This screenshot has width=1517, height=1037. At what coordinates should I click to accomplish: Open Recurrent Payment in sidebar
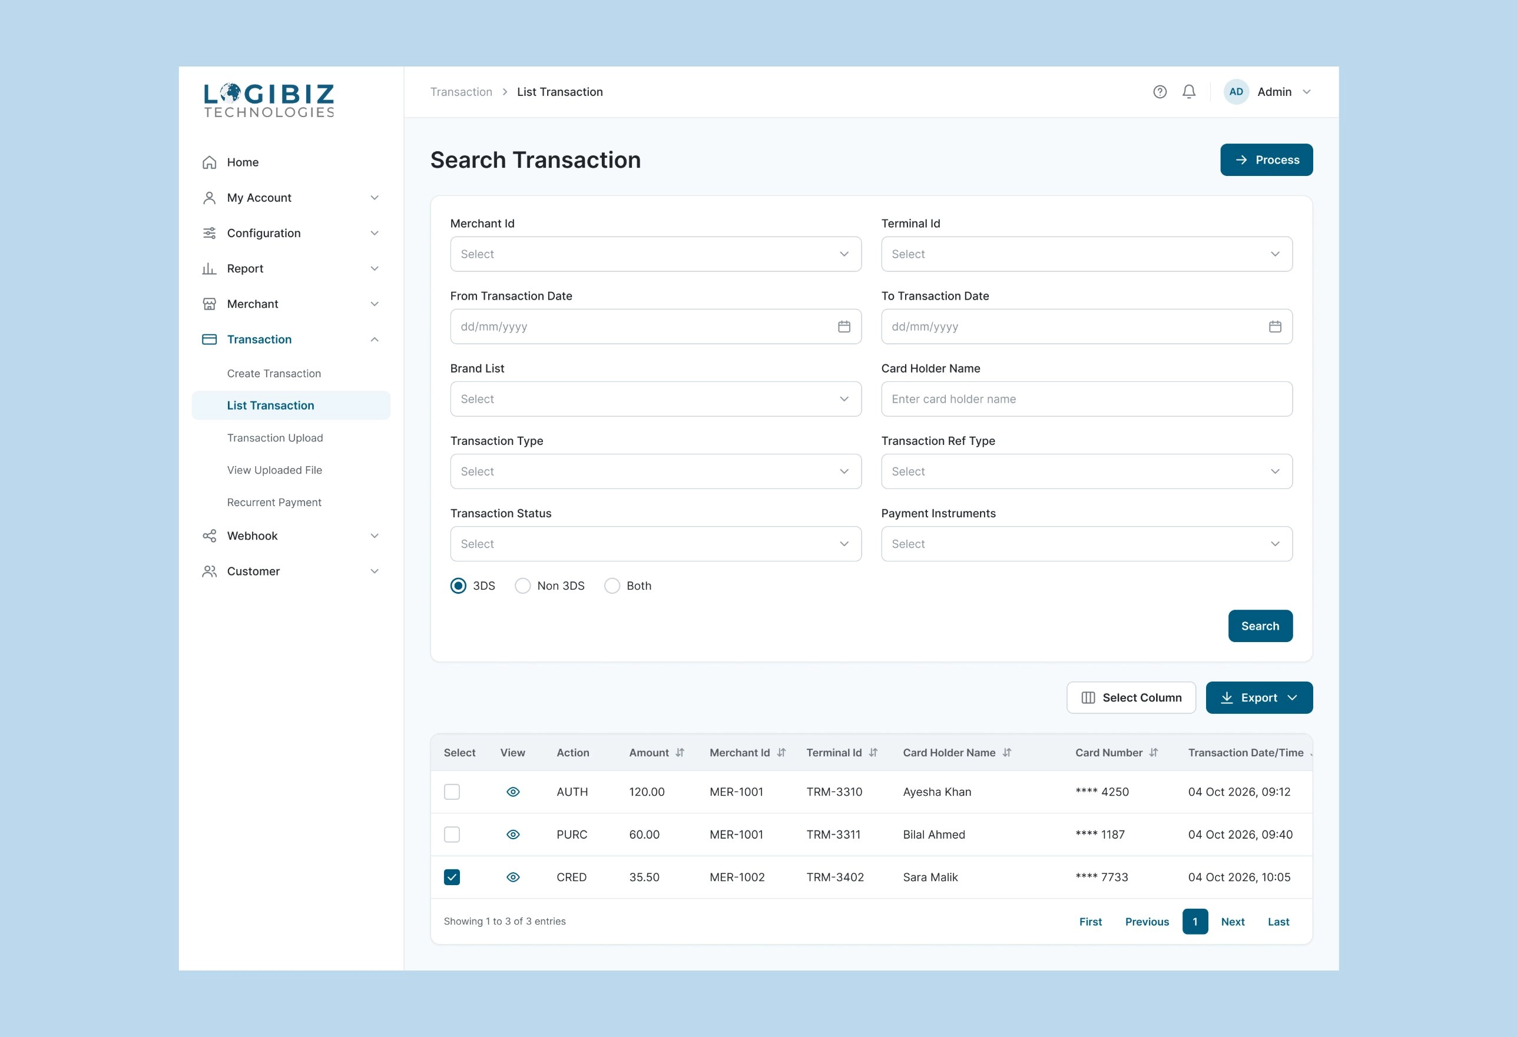(274, 503)
